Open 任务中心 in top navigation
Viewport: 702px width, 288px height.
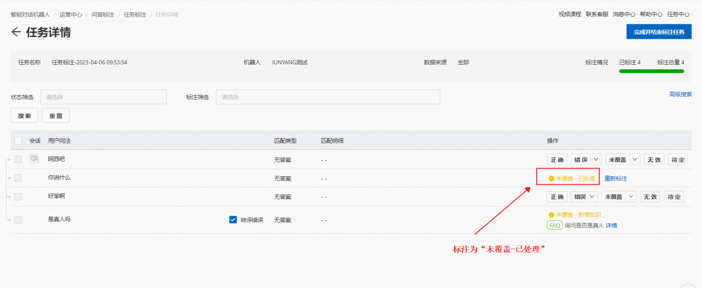(678, 14)
